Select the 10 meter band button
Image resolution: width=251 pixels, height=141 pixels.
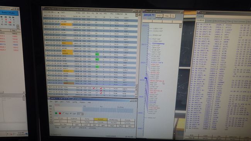coord(51,123)
